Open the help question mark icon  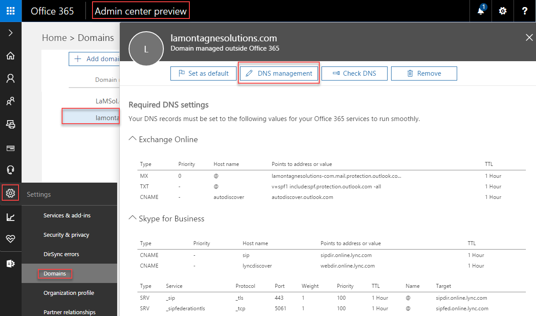coord(525,11)
